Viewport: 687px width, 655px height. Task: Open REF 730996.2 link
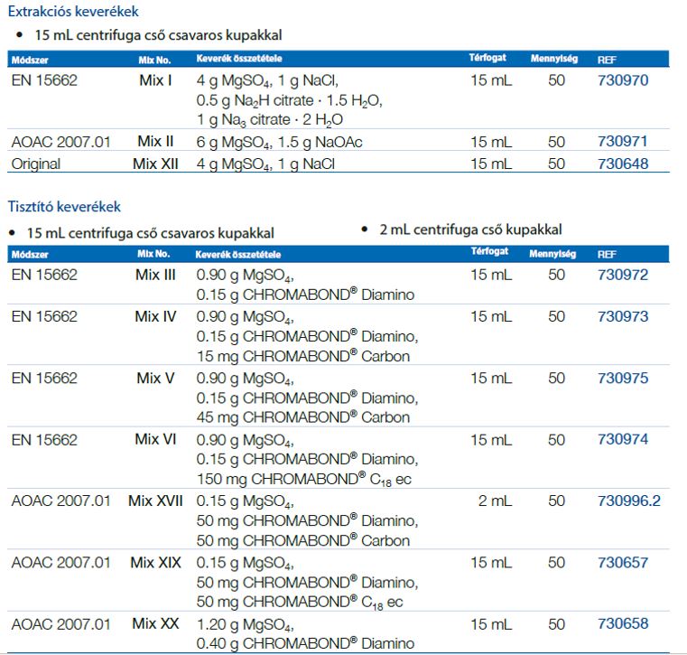coord(628,501)
